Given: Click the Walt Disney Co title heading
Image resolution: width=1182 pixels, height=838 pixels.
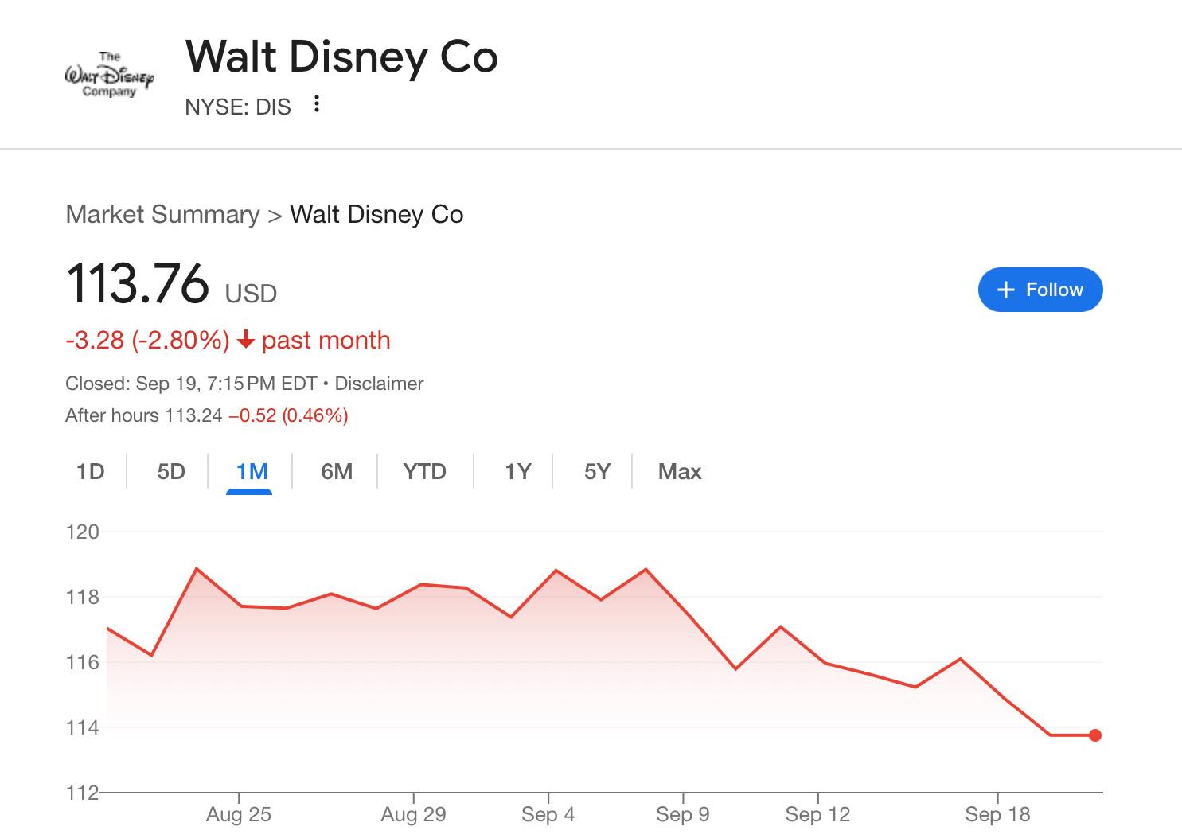Looking at the screenshot, I should click(341, 57).
